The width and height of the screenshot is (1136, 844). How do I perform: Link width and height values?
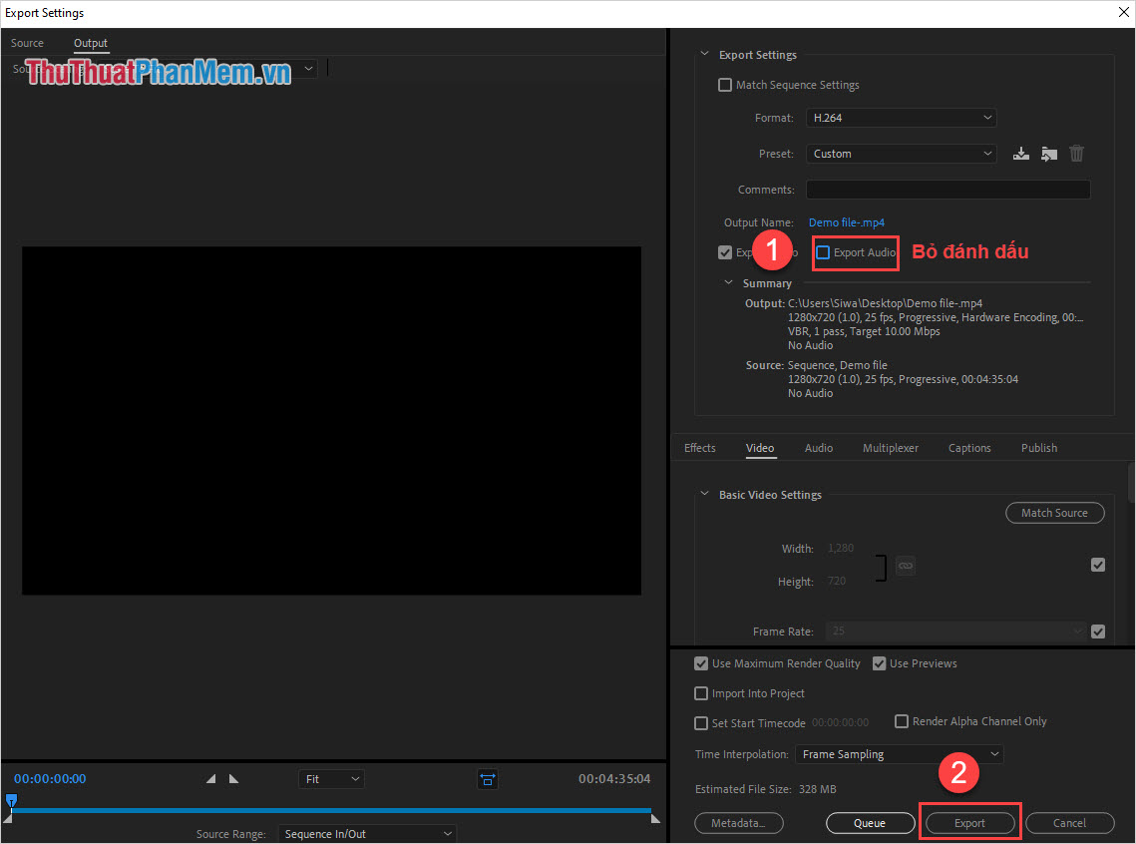point(905,565)
